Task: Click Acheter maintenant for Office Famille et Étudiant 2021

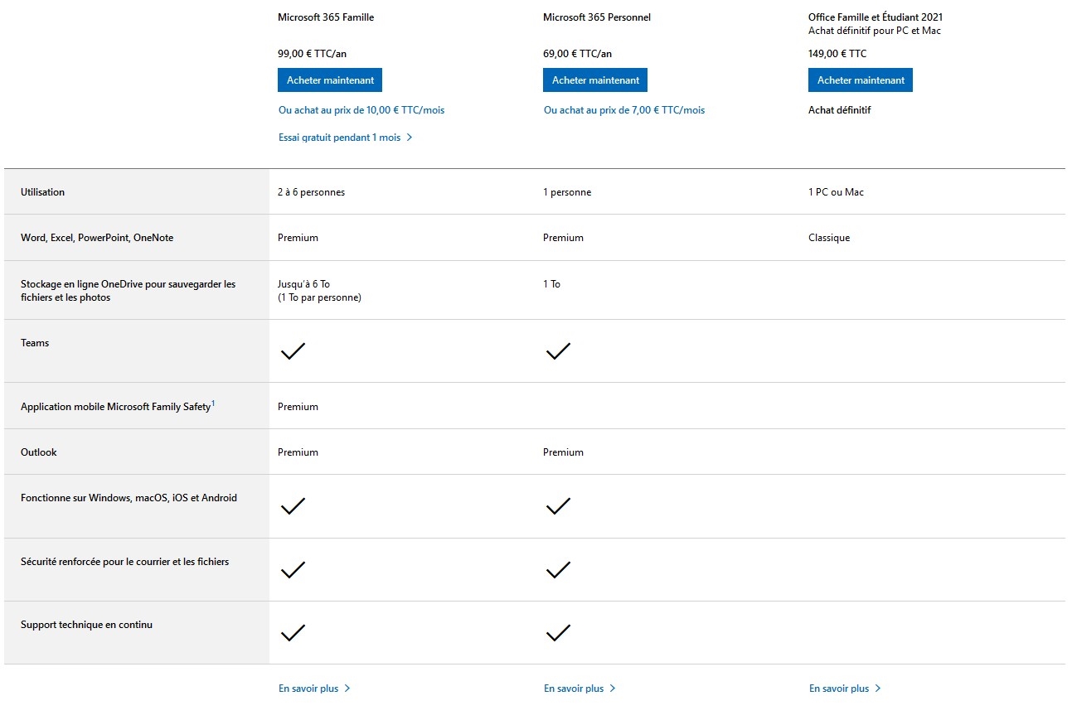Action: pos(861,80)
